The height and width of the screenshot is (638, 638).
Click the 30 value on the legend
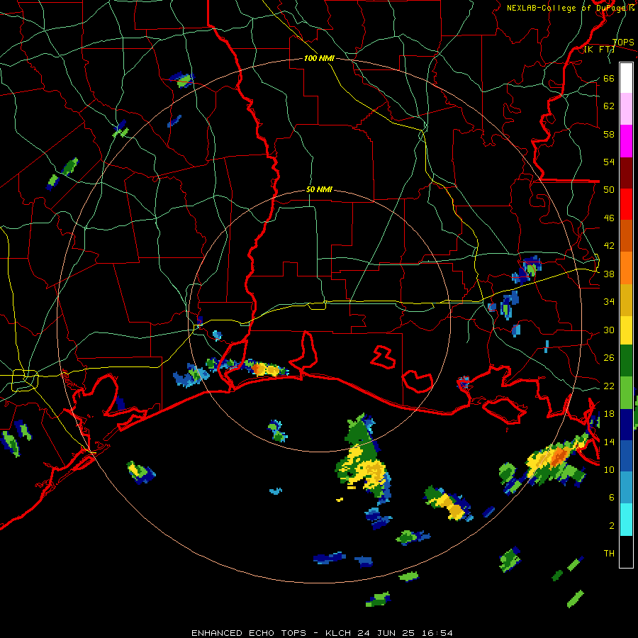609,330
